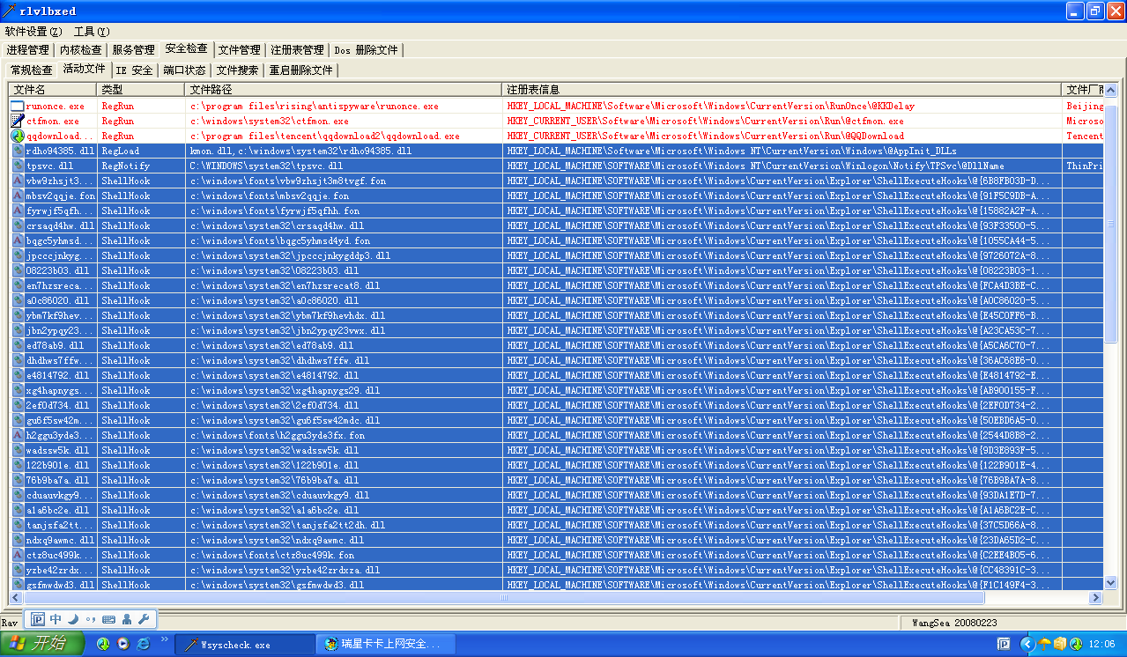Open the Start (开始) button
Image resolution: width=1127 pixels, height=657 pixels.
[x=42, y=644]
